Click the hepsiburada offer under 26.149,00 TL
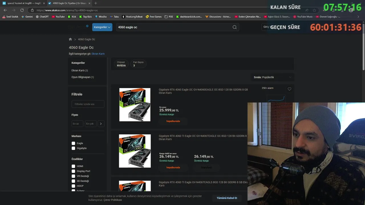The image size is (365, 205). point(173,167)
